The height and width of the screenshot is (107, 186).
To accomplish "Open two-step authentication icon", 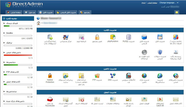I will tap(144, 52).
